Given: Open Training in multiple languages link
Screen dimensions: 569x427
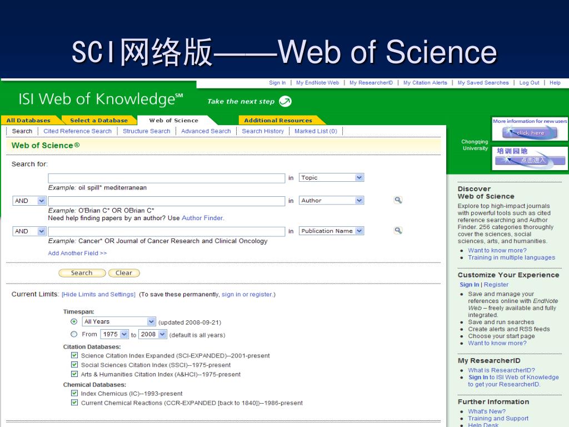Looking at the screenshot, I should click(511, 257).
